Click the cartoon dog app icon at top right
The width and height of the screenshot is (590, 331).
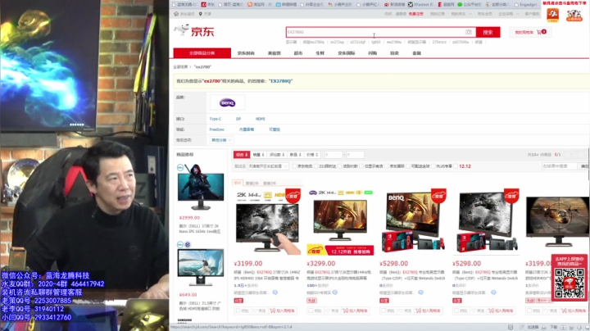coord(574,15)
